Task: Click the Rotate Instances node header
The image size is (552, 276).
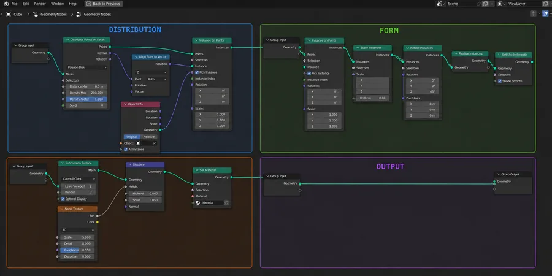Action: [x=422, y=48]
